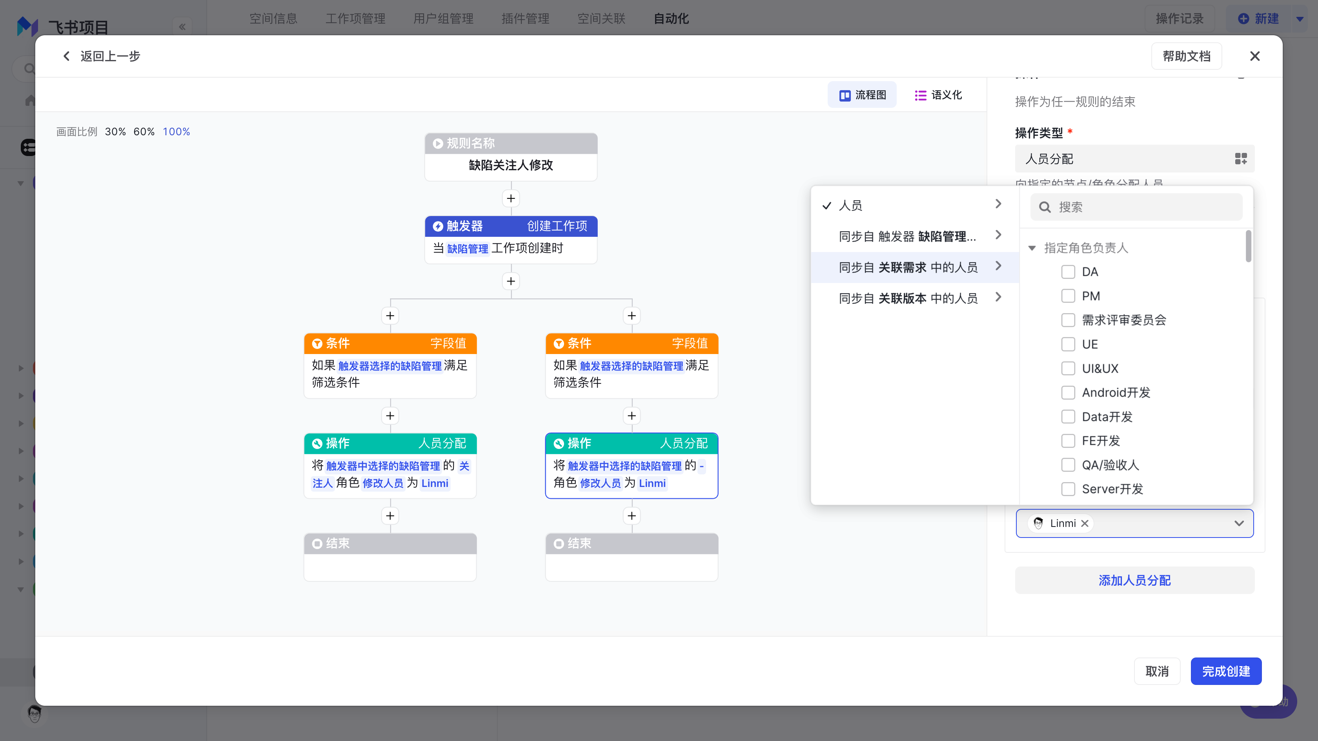This screenshot has height=741, width=1318.
Task: Click 添加人员分配 button
Action: (1134, 580)
